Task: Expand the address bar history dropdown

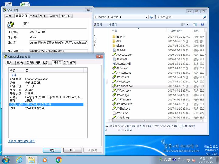Action: click(x=146, y=17)
